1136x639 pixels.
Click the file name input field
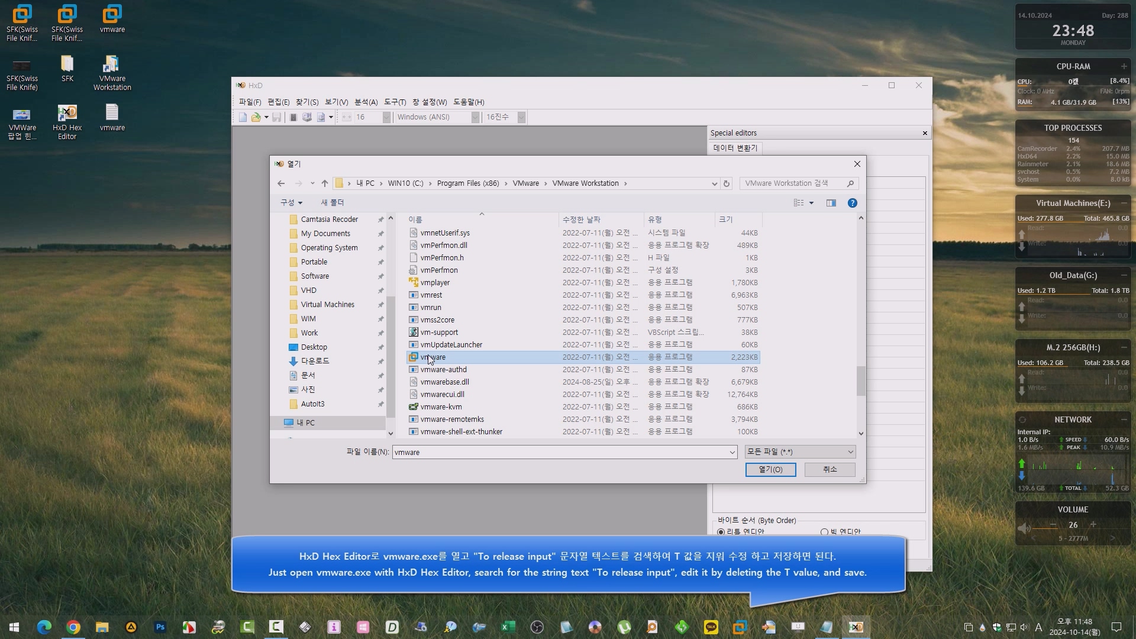[564, 453]
